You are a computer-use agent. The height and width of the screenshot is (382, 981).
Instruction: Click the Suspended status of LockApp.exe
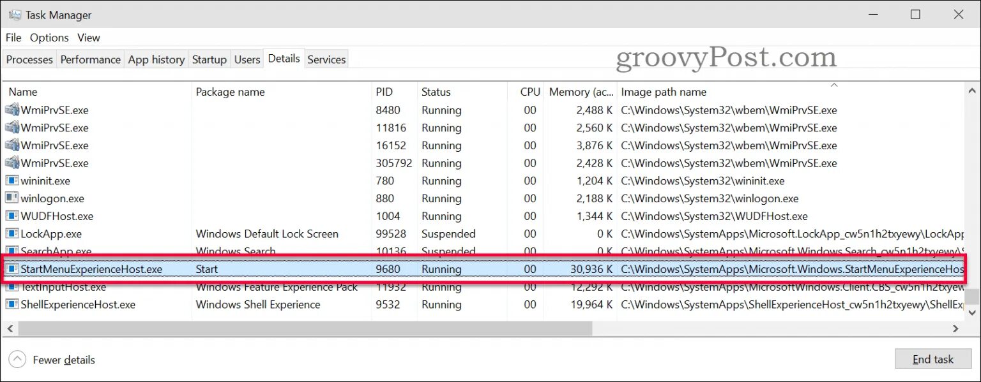click(448, 234)
